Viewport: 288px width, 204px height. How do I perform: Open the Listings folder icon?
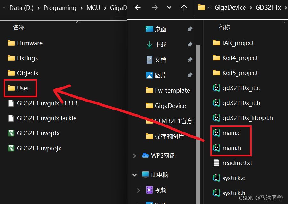11,58
